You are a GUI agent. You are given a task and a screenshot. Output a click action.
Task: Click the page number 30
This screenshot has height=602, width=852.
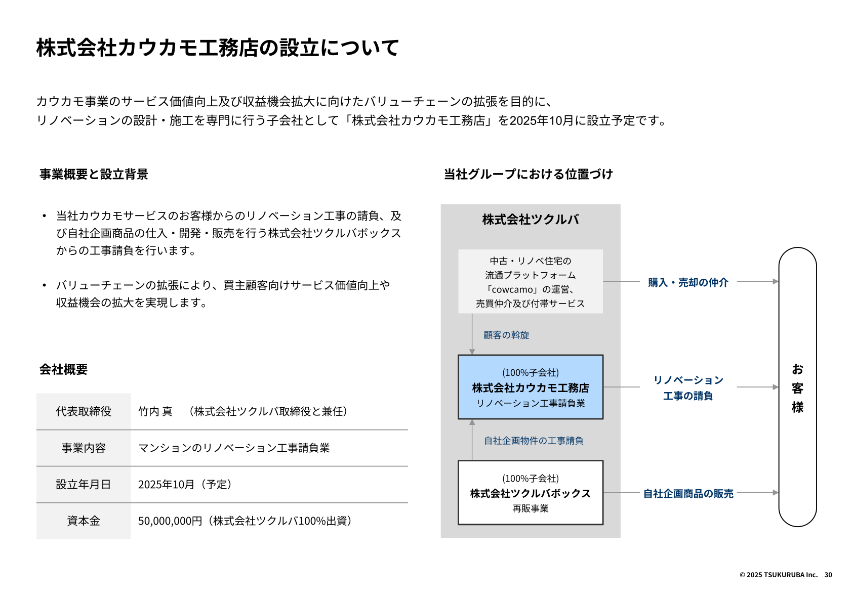828,575
